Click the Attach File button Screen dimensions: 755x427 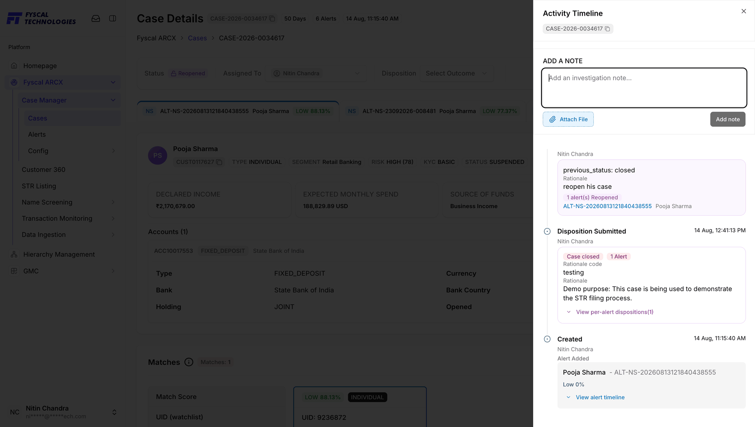568,119
